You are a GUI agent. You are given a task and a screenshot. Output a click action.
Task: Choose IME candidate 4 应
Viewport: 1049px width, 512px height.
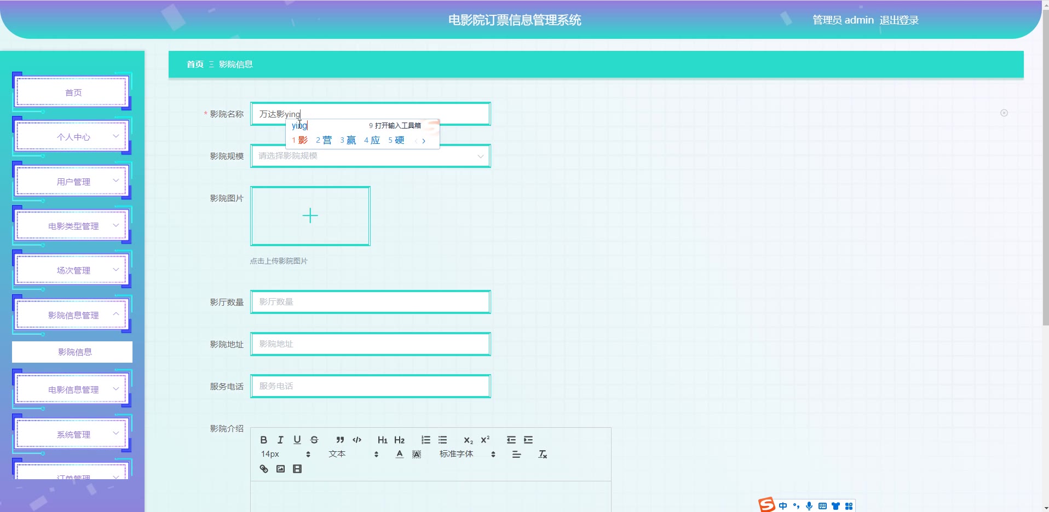(372, 141)
